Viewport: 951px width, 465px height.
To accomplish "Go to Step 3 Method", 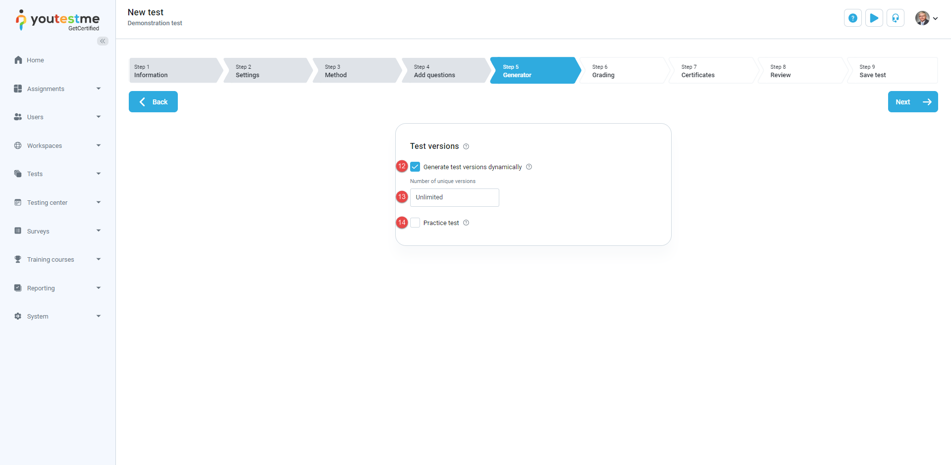I will (357, 70).
